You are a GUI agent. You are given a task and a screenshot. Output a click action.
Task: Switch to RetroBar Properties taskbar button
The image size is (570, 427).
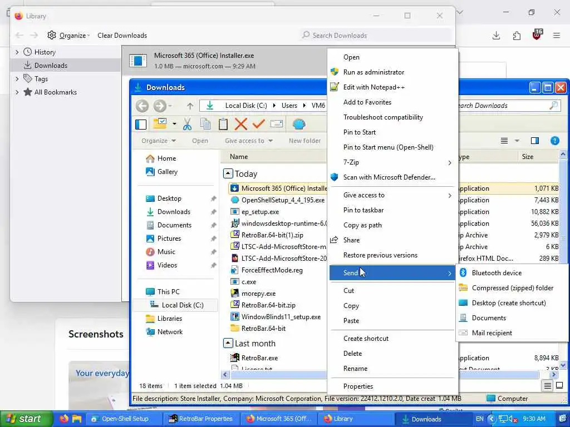click(200, 419)
